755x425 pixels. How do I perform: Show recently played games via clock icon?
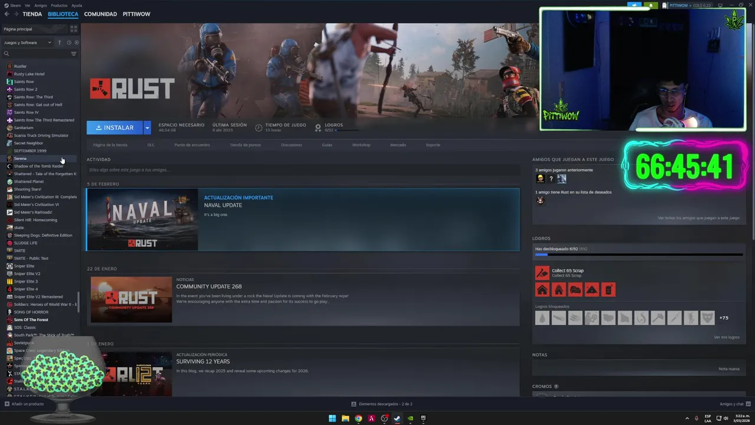68,42
